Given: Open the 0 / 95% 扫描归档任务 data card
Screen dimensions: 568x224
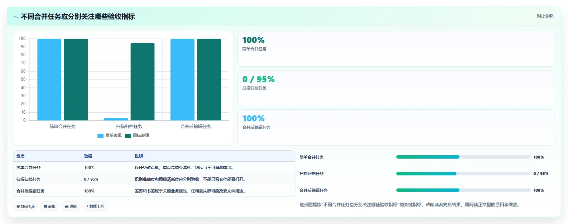Looking at the screenshot, I should point(396,88).
